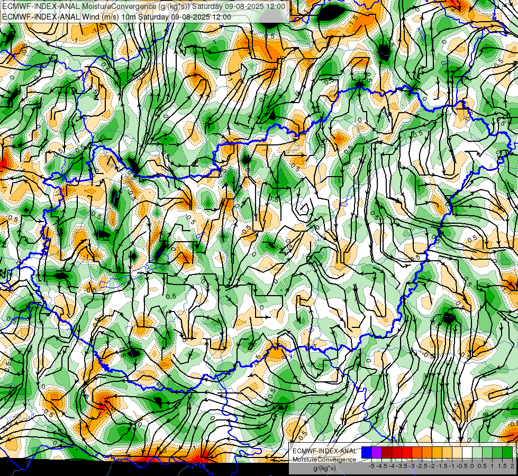The image size is (518, 476).
Task: Click the legend tick value 2
Action: click(x=512, y=466)
